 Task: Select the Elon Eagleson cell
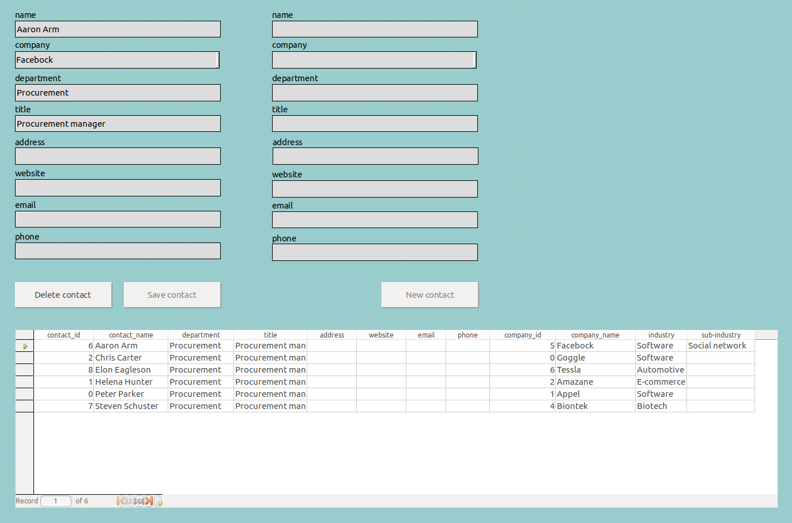pyautogui.click(x=131, y=370)
